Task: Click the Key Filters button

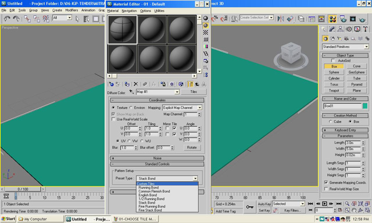Action: click(x=292, y=210)
